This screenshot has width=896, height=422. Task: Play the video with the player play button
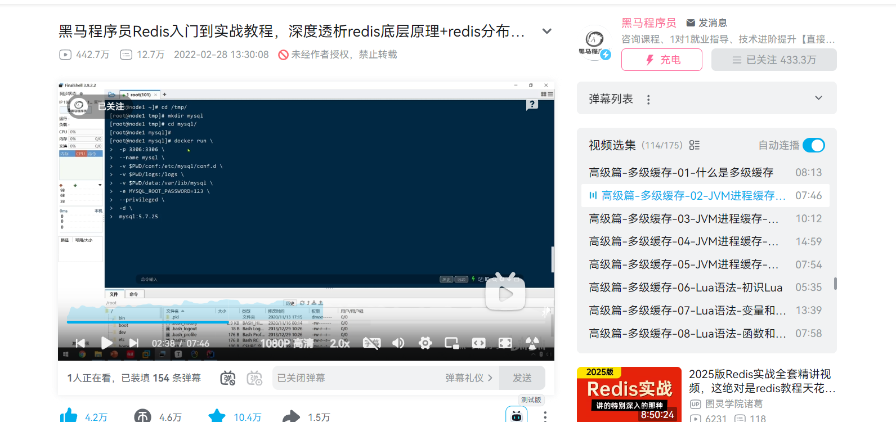pyautogui.click(x=106, y=343)
